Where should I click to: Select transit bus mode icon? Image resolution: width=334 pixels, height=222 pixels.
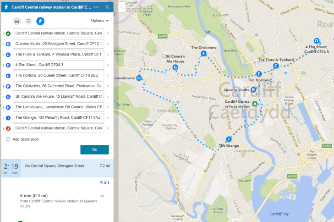pos(28,21)
